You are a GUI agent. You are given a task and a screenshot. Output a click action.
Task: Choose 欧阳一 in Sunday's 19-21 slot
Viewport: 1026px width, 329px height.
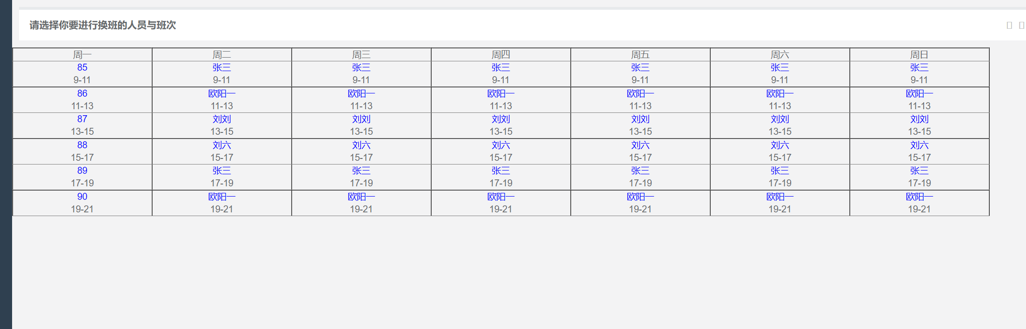919,197
